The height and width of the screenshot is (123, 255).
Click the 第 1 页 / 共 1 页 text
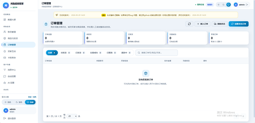54,116
